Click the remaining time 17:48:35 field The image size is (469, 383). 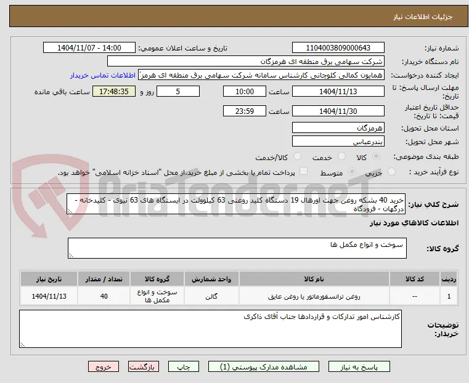click(x=113, y=91)
